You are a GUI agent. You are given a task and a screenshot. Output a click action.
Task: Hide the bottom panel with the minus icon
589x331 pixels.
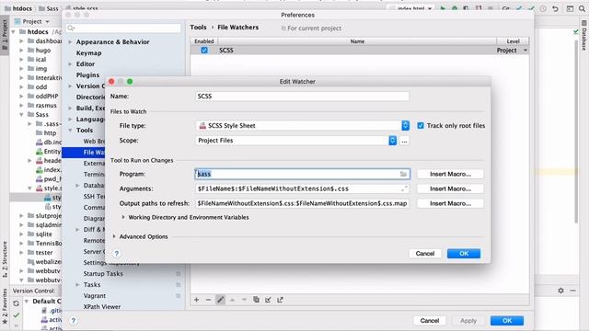tap(572, 291)
